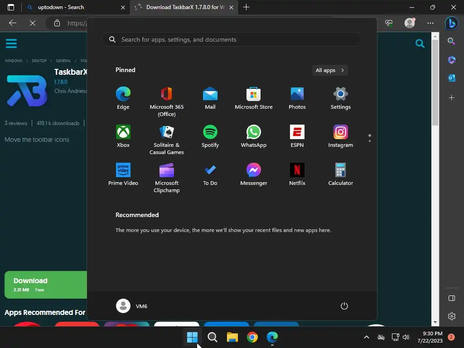
Task: Open taskbar Search magnifier
Action: (x=212, y=337)
